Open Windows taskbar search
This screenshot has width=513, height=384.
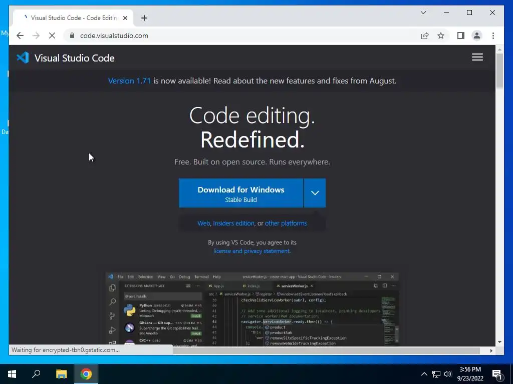[36, 374]
